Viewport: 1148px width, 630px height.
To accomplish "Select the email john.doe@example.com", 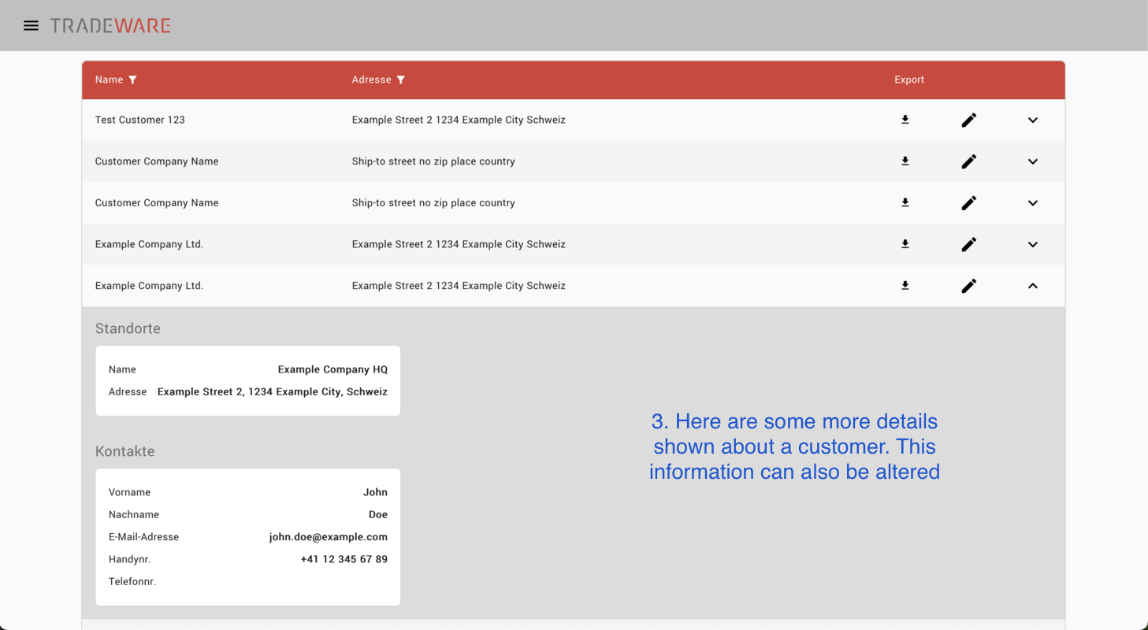I will [x=329, y=537].
